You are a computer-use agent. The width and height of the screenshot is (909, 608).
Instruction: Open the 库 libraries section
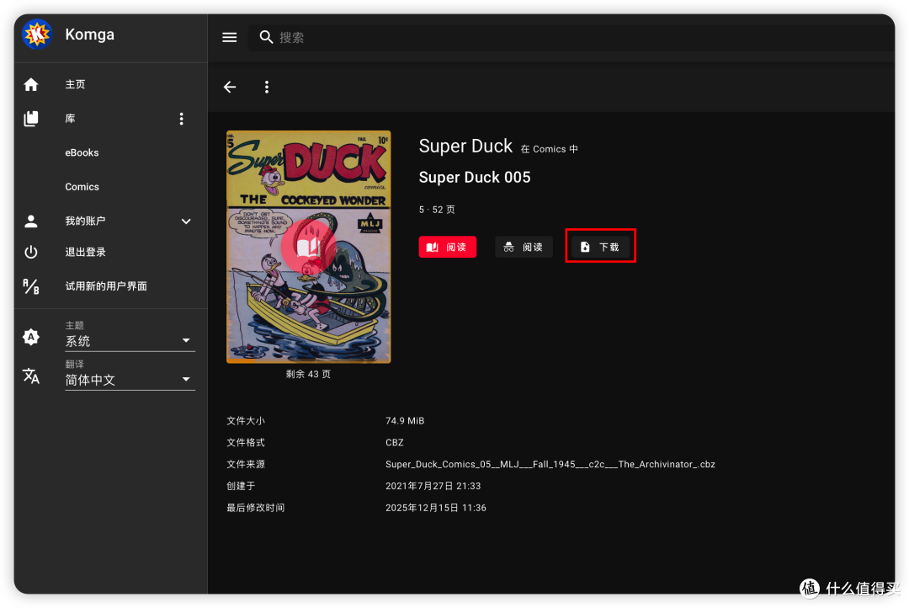[70, 119]
